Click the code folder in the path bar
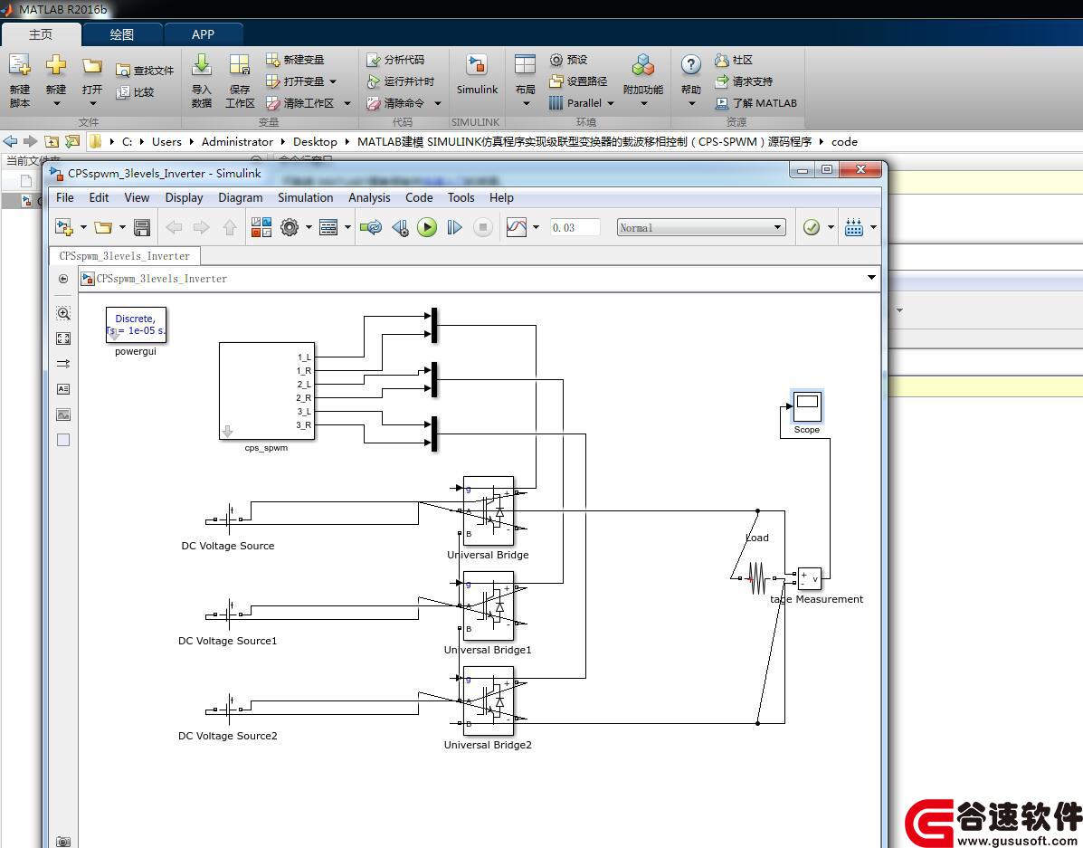This screenshot has height=848, width=1083. [844, 142]
